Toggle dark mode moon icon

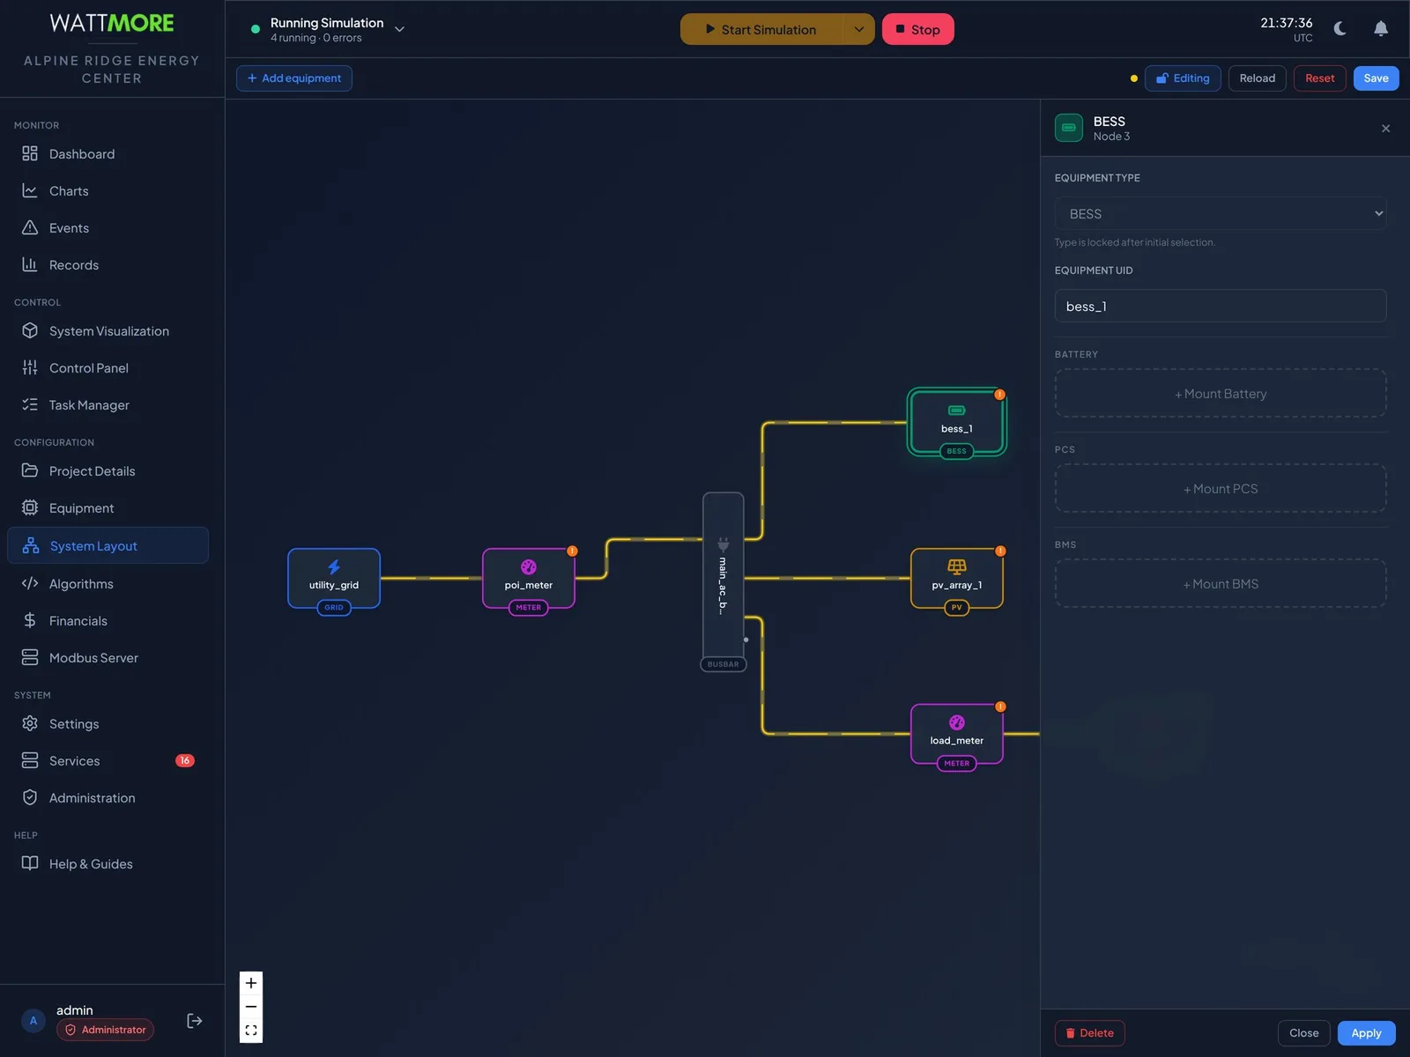click(1340, 29)
